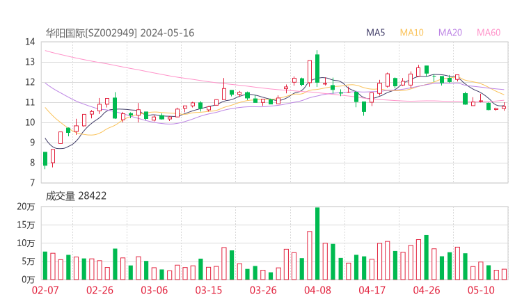Click the 04-17 date axis label

point(372,290)
